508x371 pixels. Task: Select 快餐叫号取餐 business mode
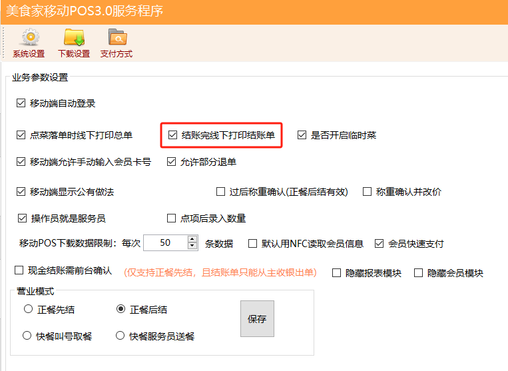click(x=27, y=336)
